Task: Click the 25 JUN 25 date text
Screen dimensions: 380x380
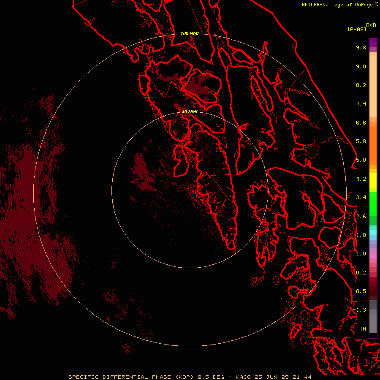Action: coord(271,377)
